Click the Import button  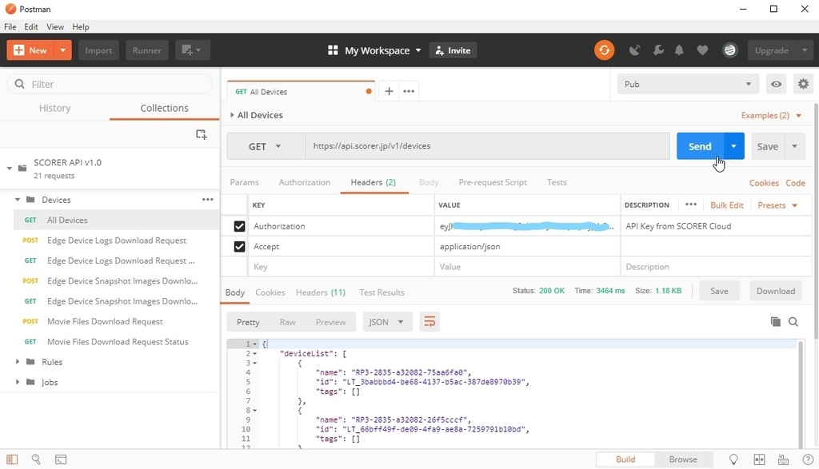pyautogui.click(x=98, y=50)
